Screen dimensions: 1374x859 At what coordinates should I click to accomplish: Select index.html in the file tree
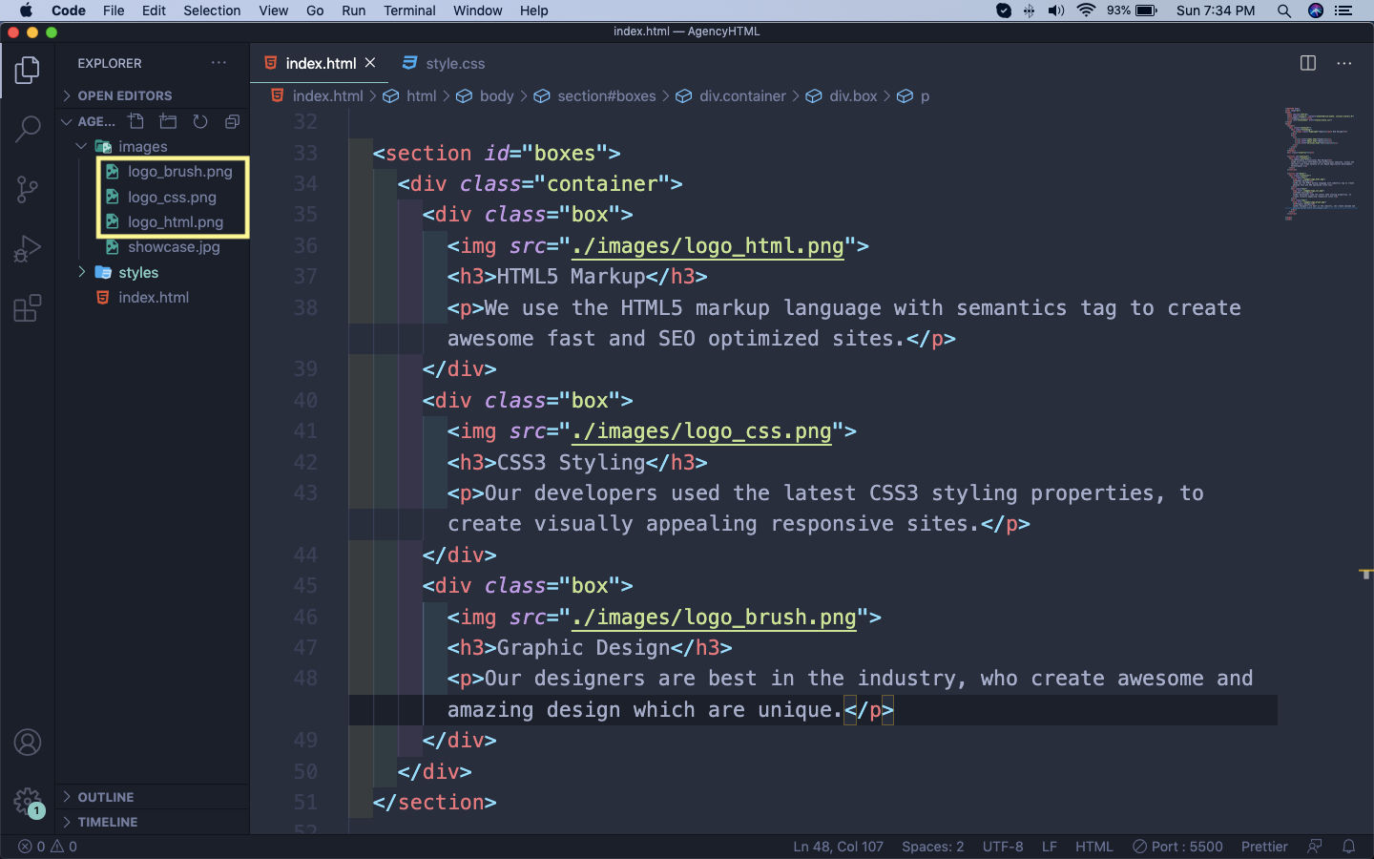coord(153,297)
